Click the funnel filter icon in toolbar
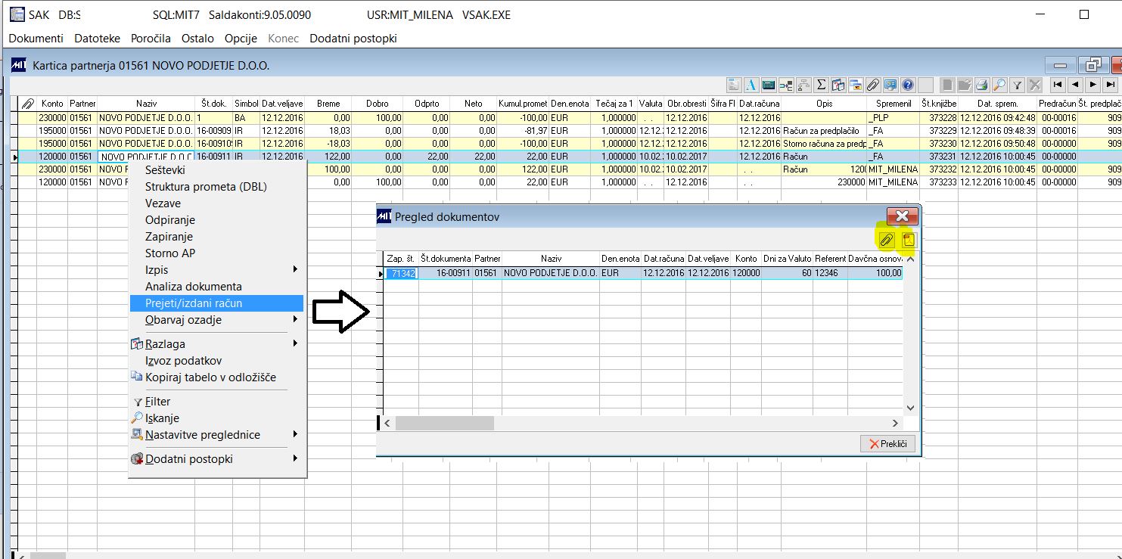 (1018, 85)
